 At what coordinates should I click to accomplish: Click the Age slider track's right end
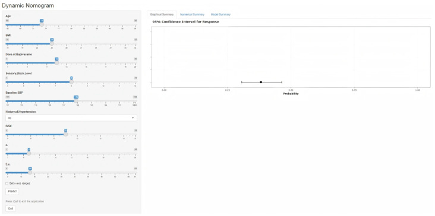[135, 25]
